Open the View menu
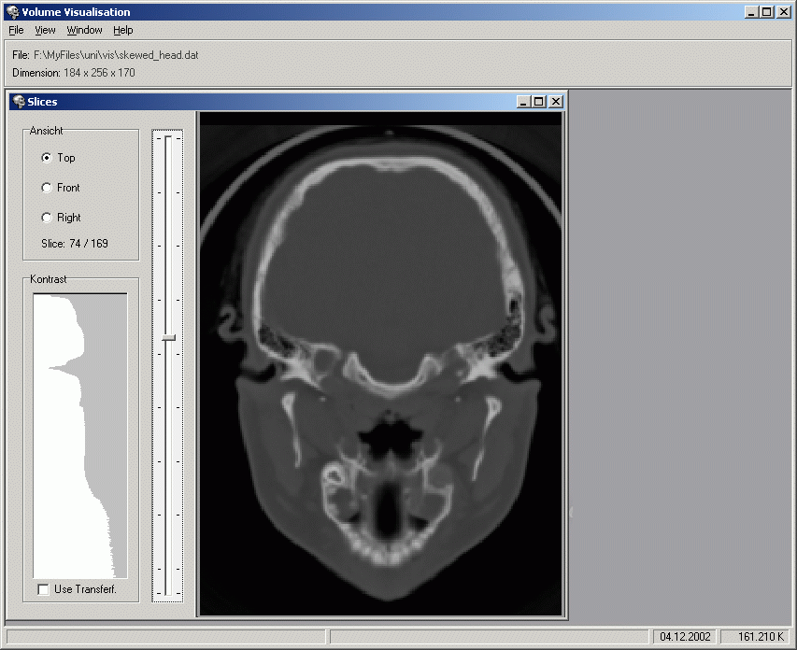 coord(45,30)
